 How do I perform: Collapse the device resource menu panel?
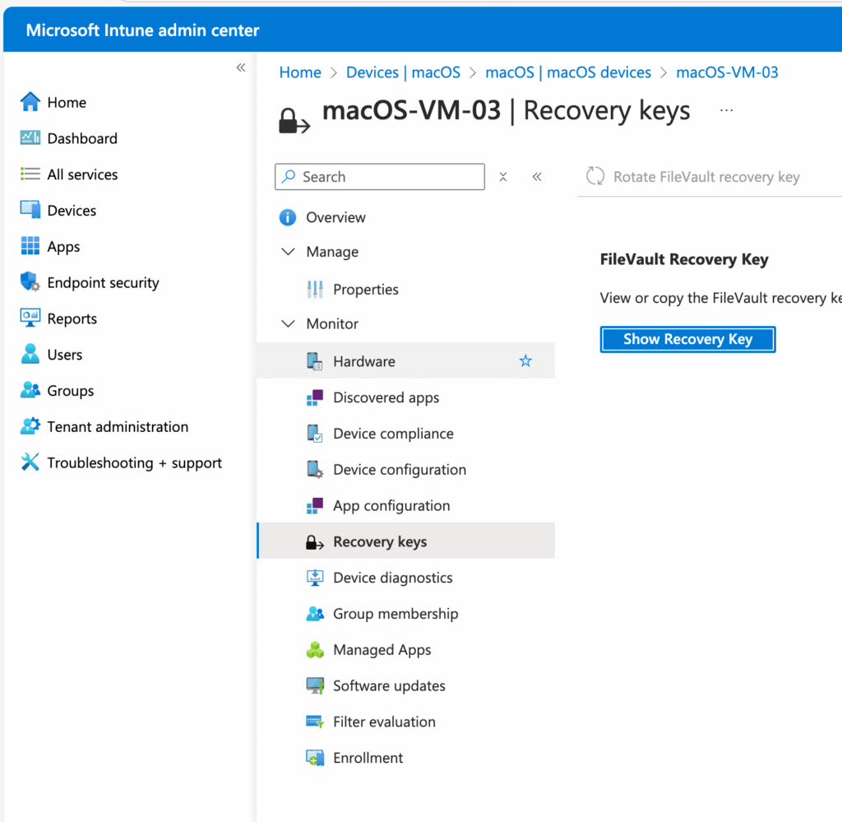coord(537,177)
